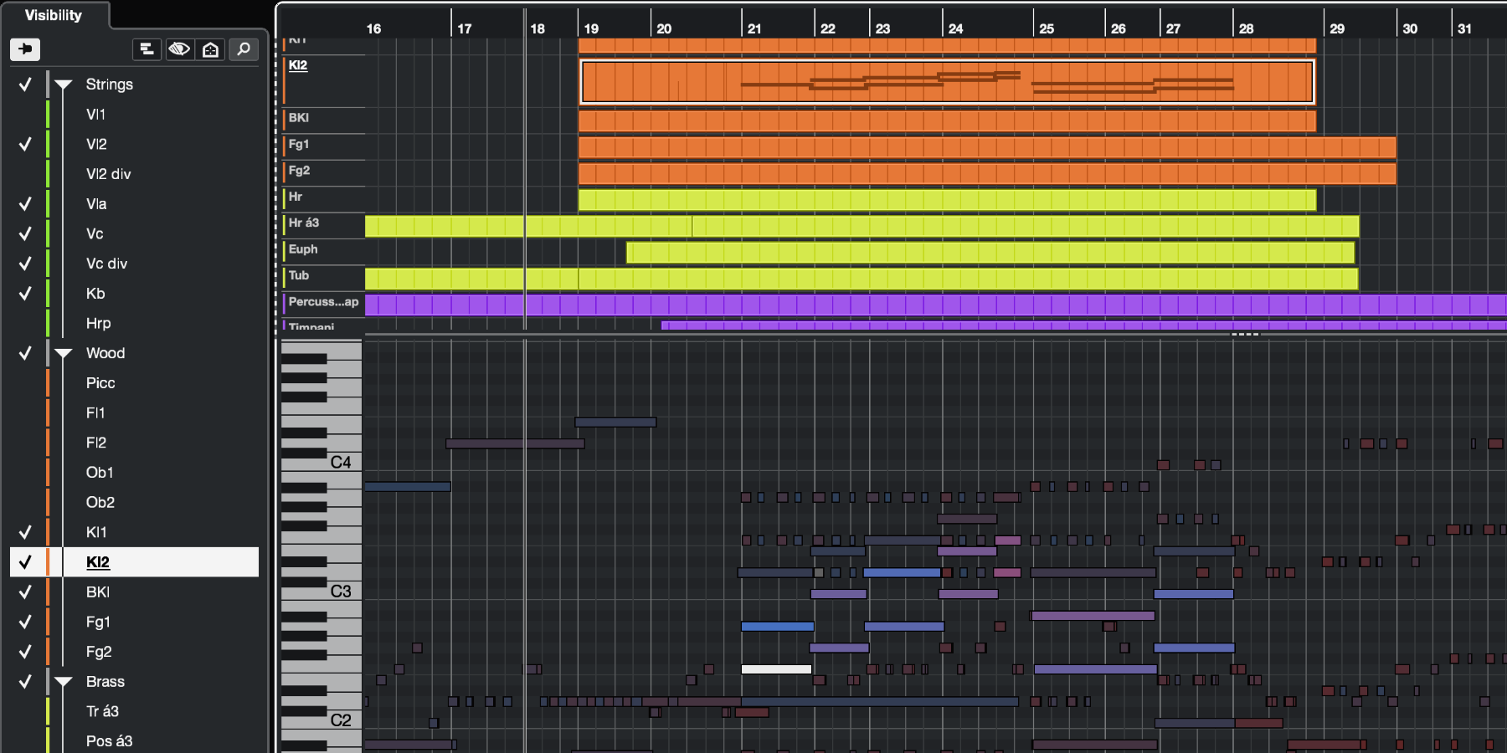Hide Fg1 by clicking its checkmark
The width and height of the screenshot is (1507, 753).
[x=24, y=622]
